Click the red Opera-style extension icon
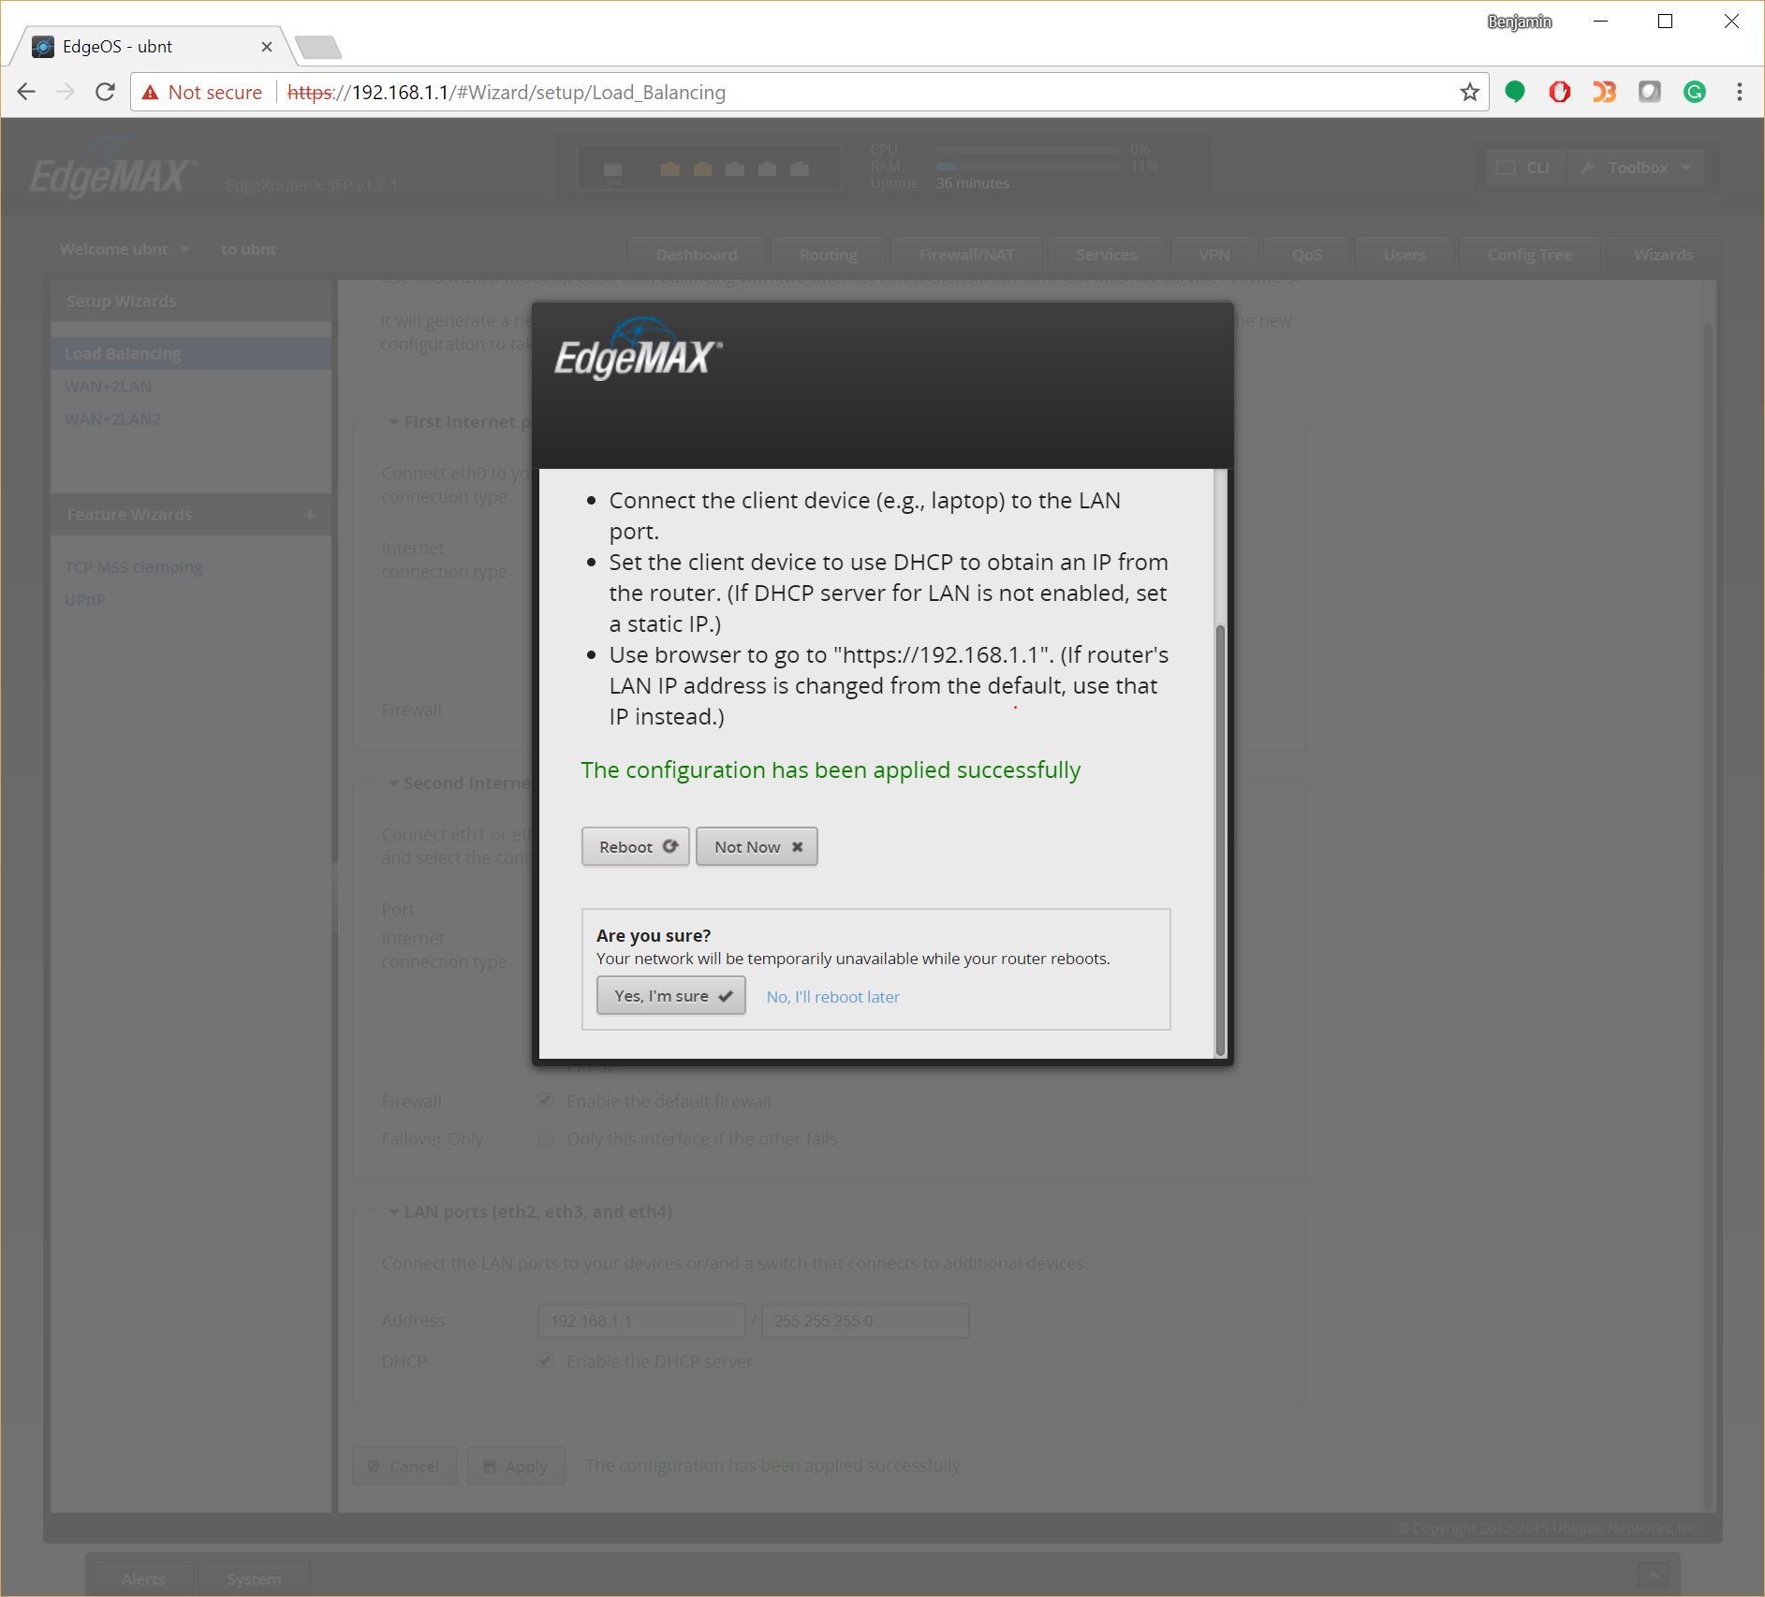This screenshot has width=1765, height=1597. (x=1559, y=92)
